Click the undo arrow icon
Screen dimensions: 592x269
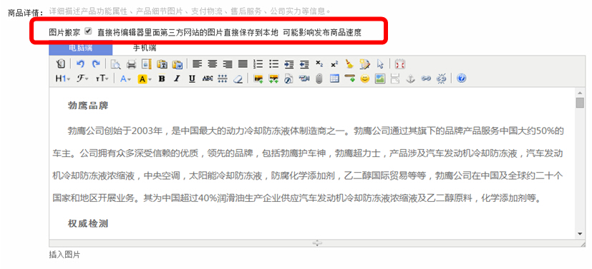[x=80, y=64]
